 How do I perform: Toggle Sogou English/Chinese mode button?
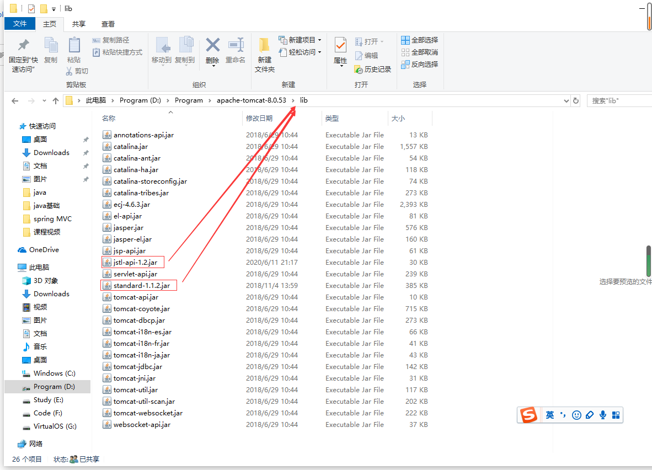click(550, 415)
